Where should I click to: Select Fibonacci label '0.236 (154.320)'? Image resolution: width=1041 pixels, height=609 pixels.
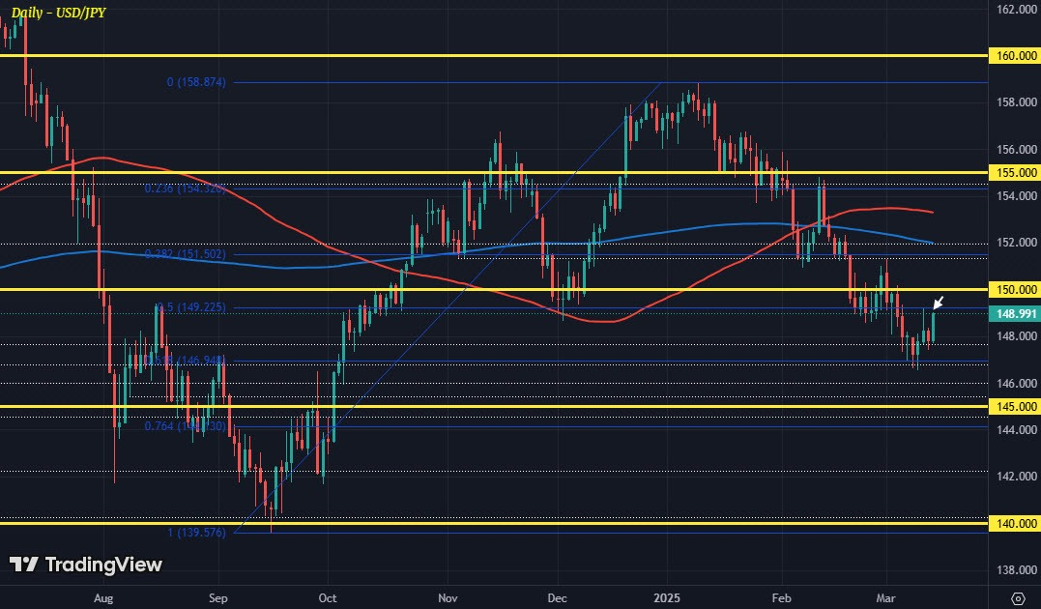pyautogui.click(x=186, y=188)
